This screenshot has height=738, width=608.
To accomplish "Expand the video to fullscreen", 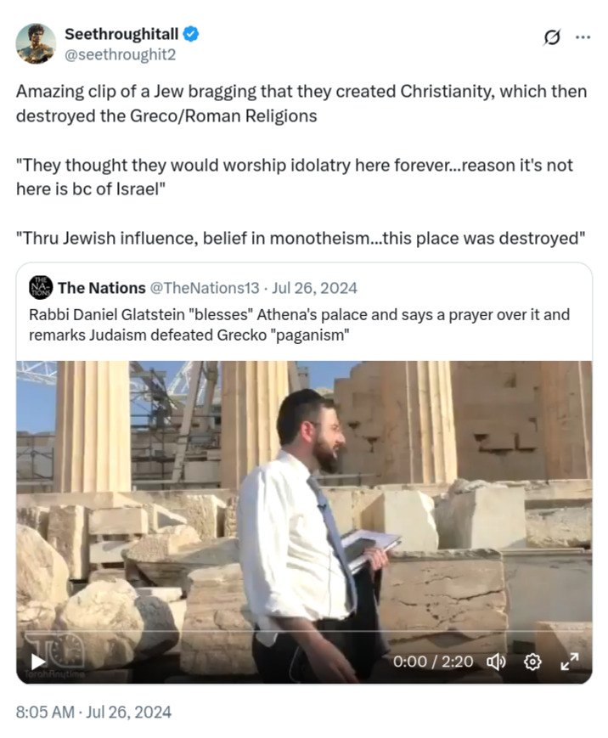I will pyautogui.click(x=570, y=662).
